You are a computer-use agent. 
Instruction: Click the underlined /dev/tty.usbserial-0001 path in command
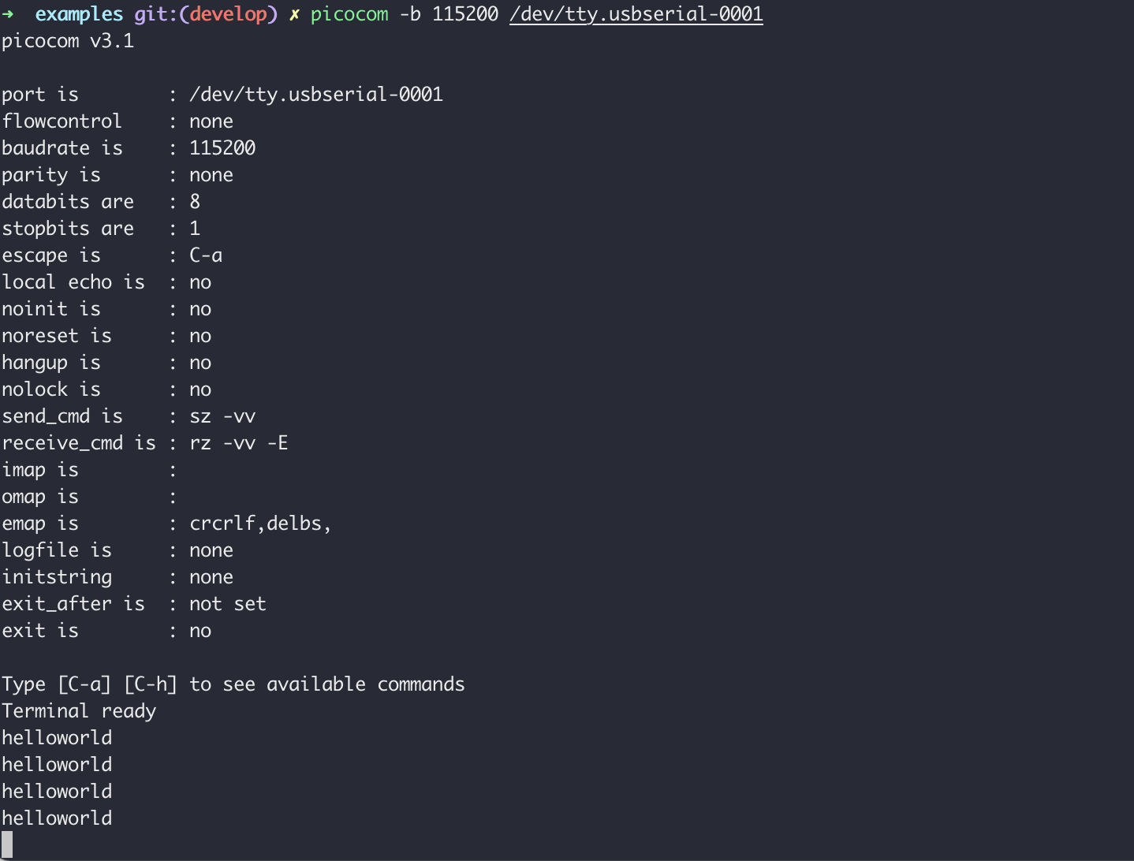tap(636, 14)
